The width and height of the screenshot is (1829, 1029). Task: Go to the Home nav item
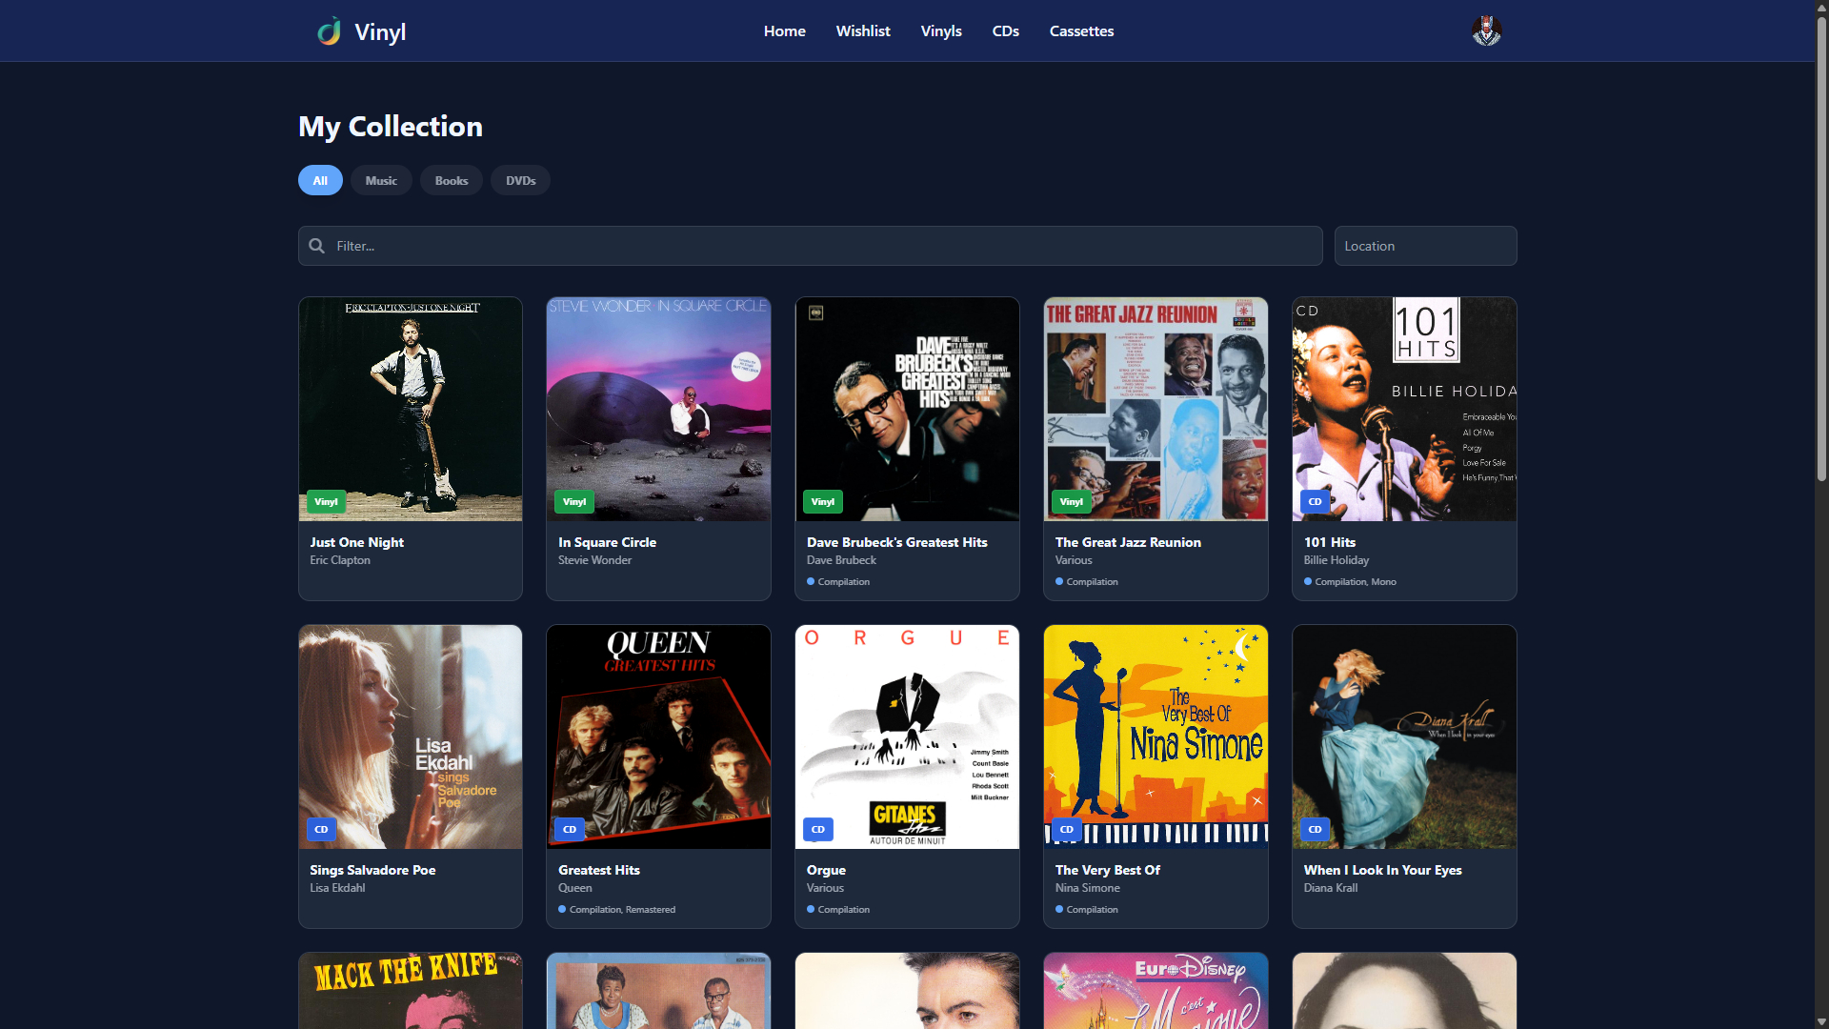[785, 31]
